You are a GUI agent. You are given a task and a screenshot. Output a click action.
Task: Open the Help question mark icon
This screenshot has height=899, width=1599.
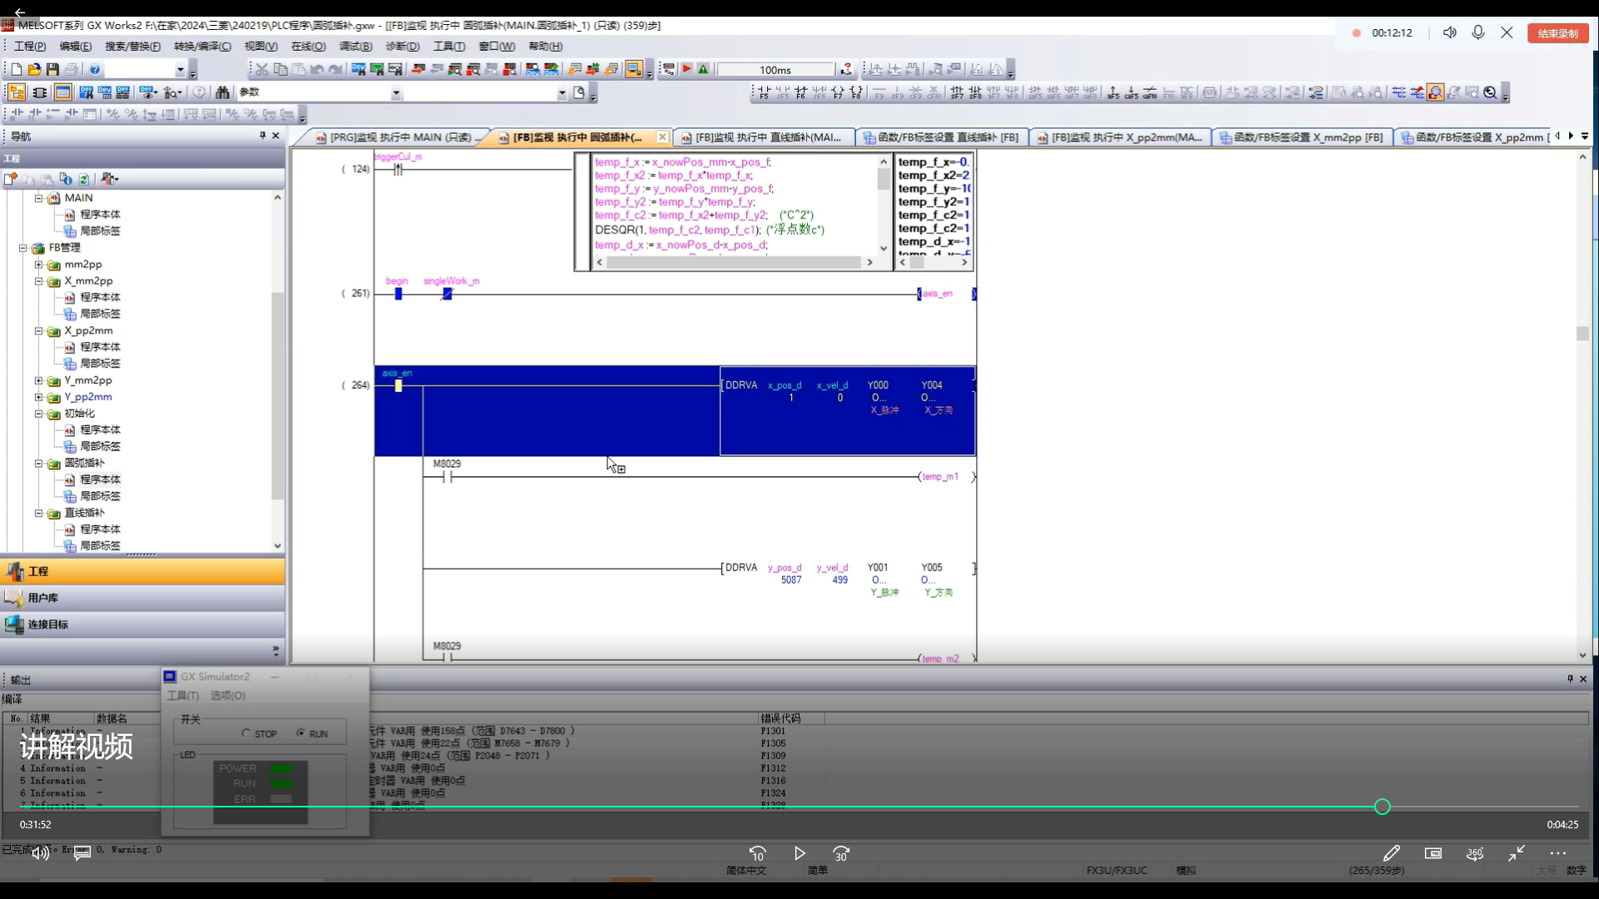pyautogui.click(x=95, y=70)
